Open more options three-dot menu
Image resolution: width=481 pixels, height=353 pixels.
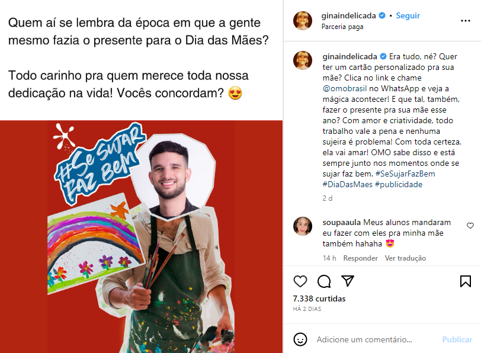[x=466, y=21]
